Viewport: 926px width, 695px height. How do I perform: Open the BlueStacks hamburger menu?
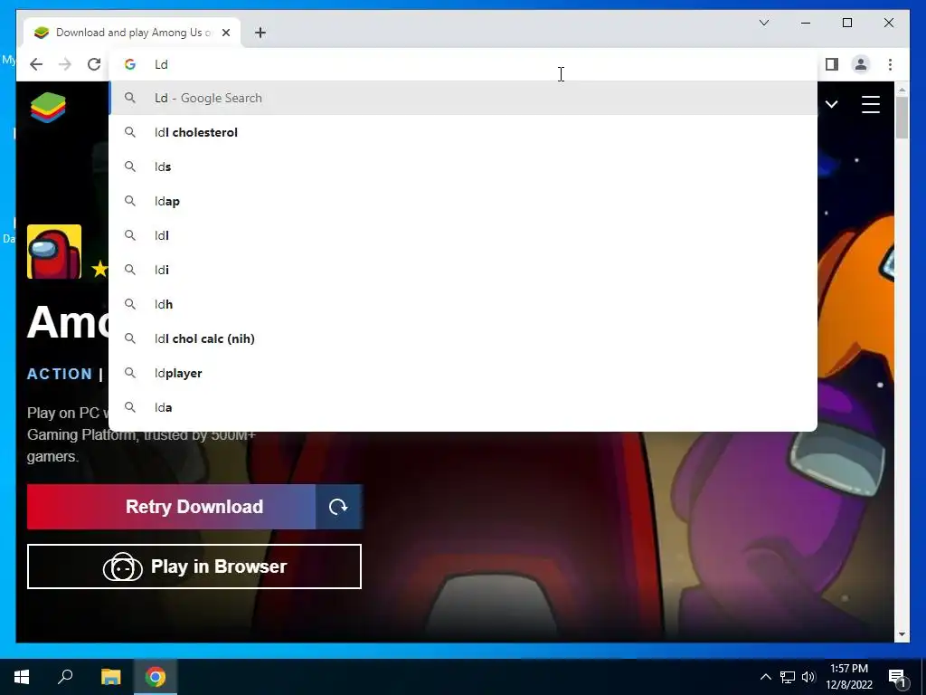(x=871, y=105)
